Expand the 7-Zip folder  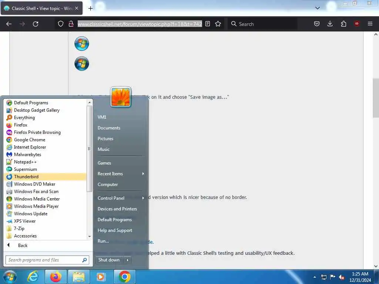click(x=45, y=229)
